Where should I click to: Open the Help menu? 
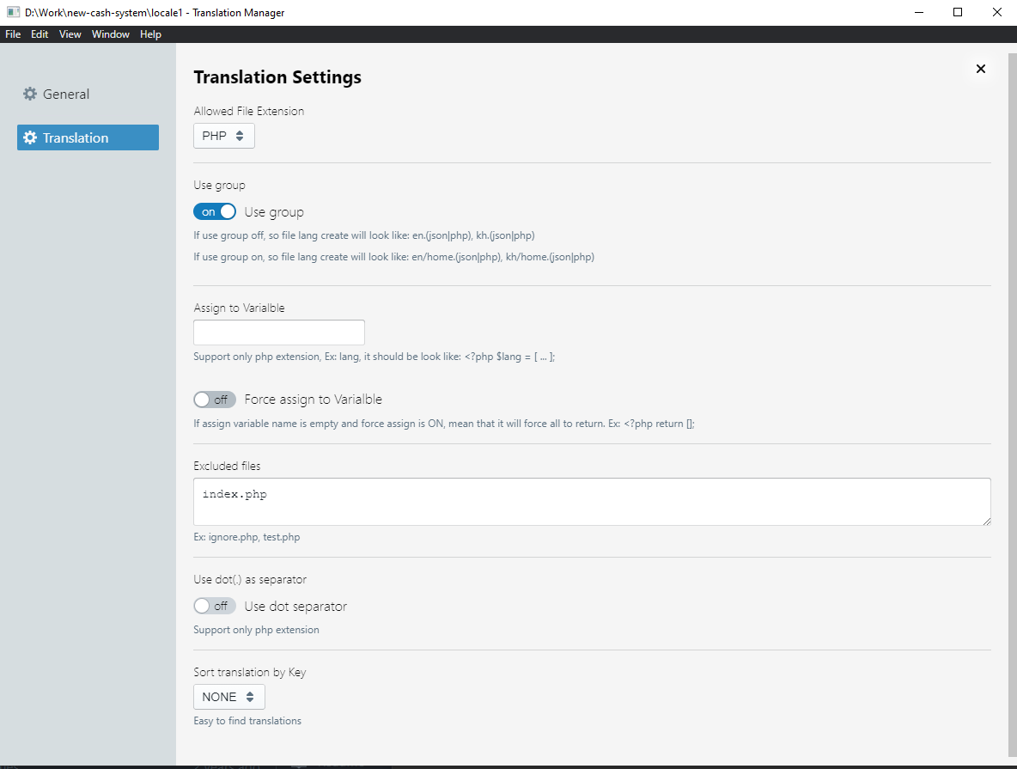click(x=150, y=34)
